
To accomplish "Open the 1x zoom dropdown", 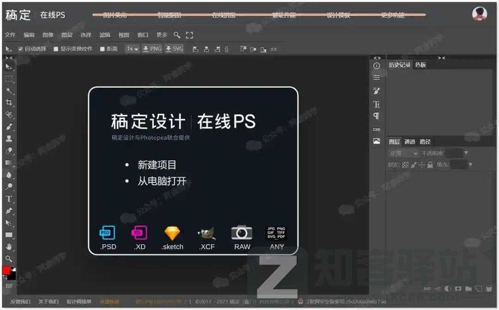I will point(133,49).
